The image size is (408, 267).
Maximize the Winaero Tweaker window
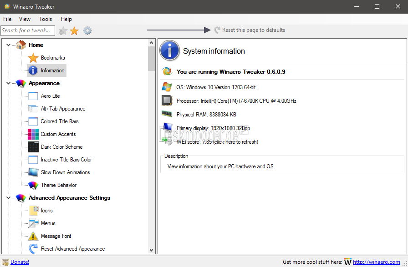click(x=377, y=6)
